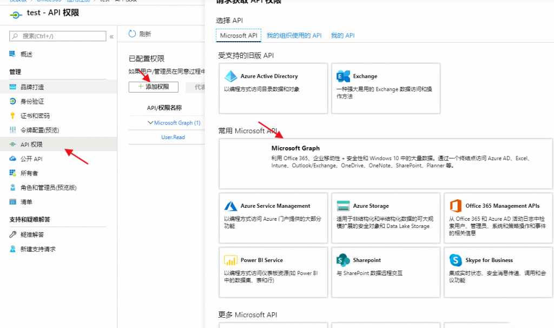The image size is (554, 328).
Task: Click the 新建支持请求 support icon
Action: (x=13, y=249)
